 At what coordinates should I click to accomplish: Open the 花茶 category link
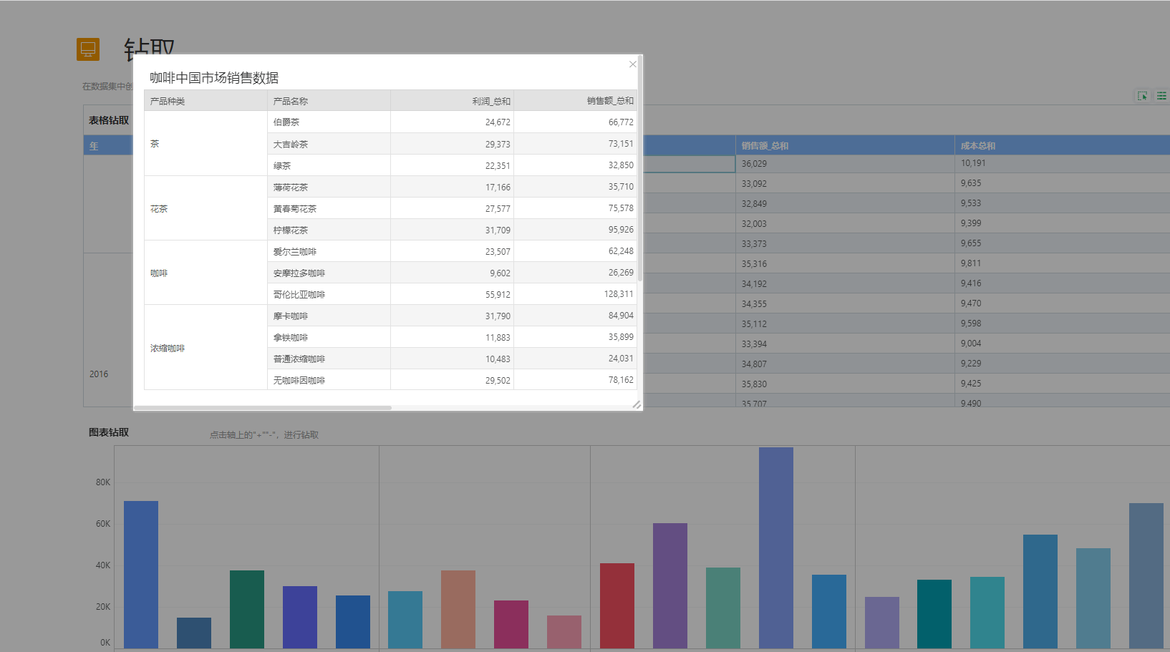point(159,209)
